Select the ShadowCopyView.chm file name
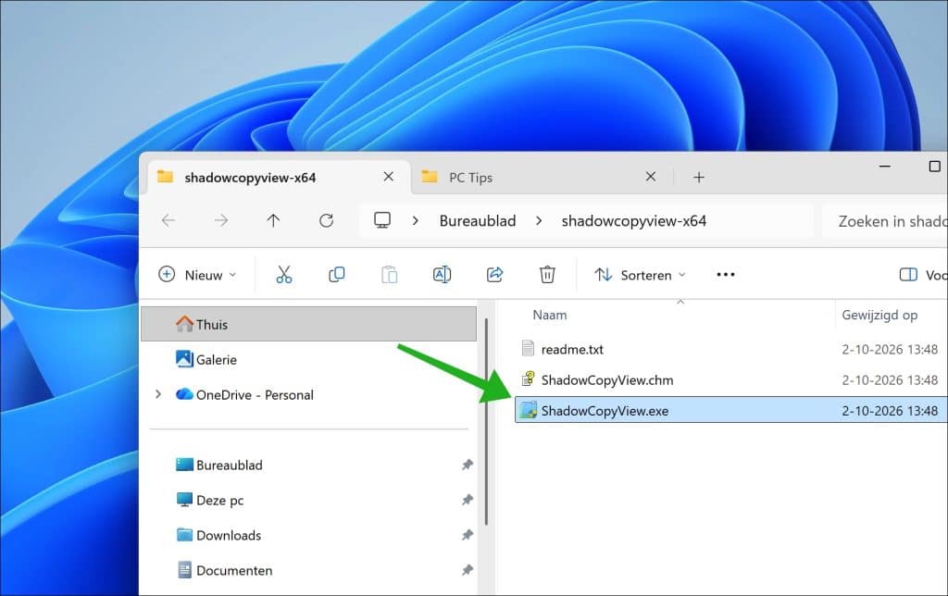The height and width of the screenshot is (596, 948). pyautogui.click(x=607, y=379)
